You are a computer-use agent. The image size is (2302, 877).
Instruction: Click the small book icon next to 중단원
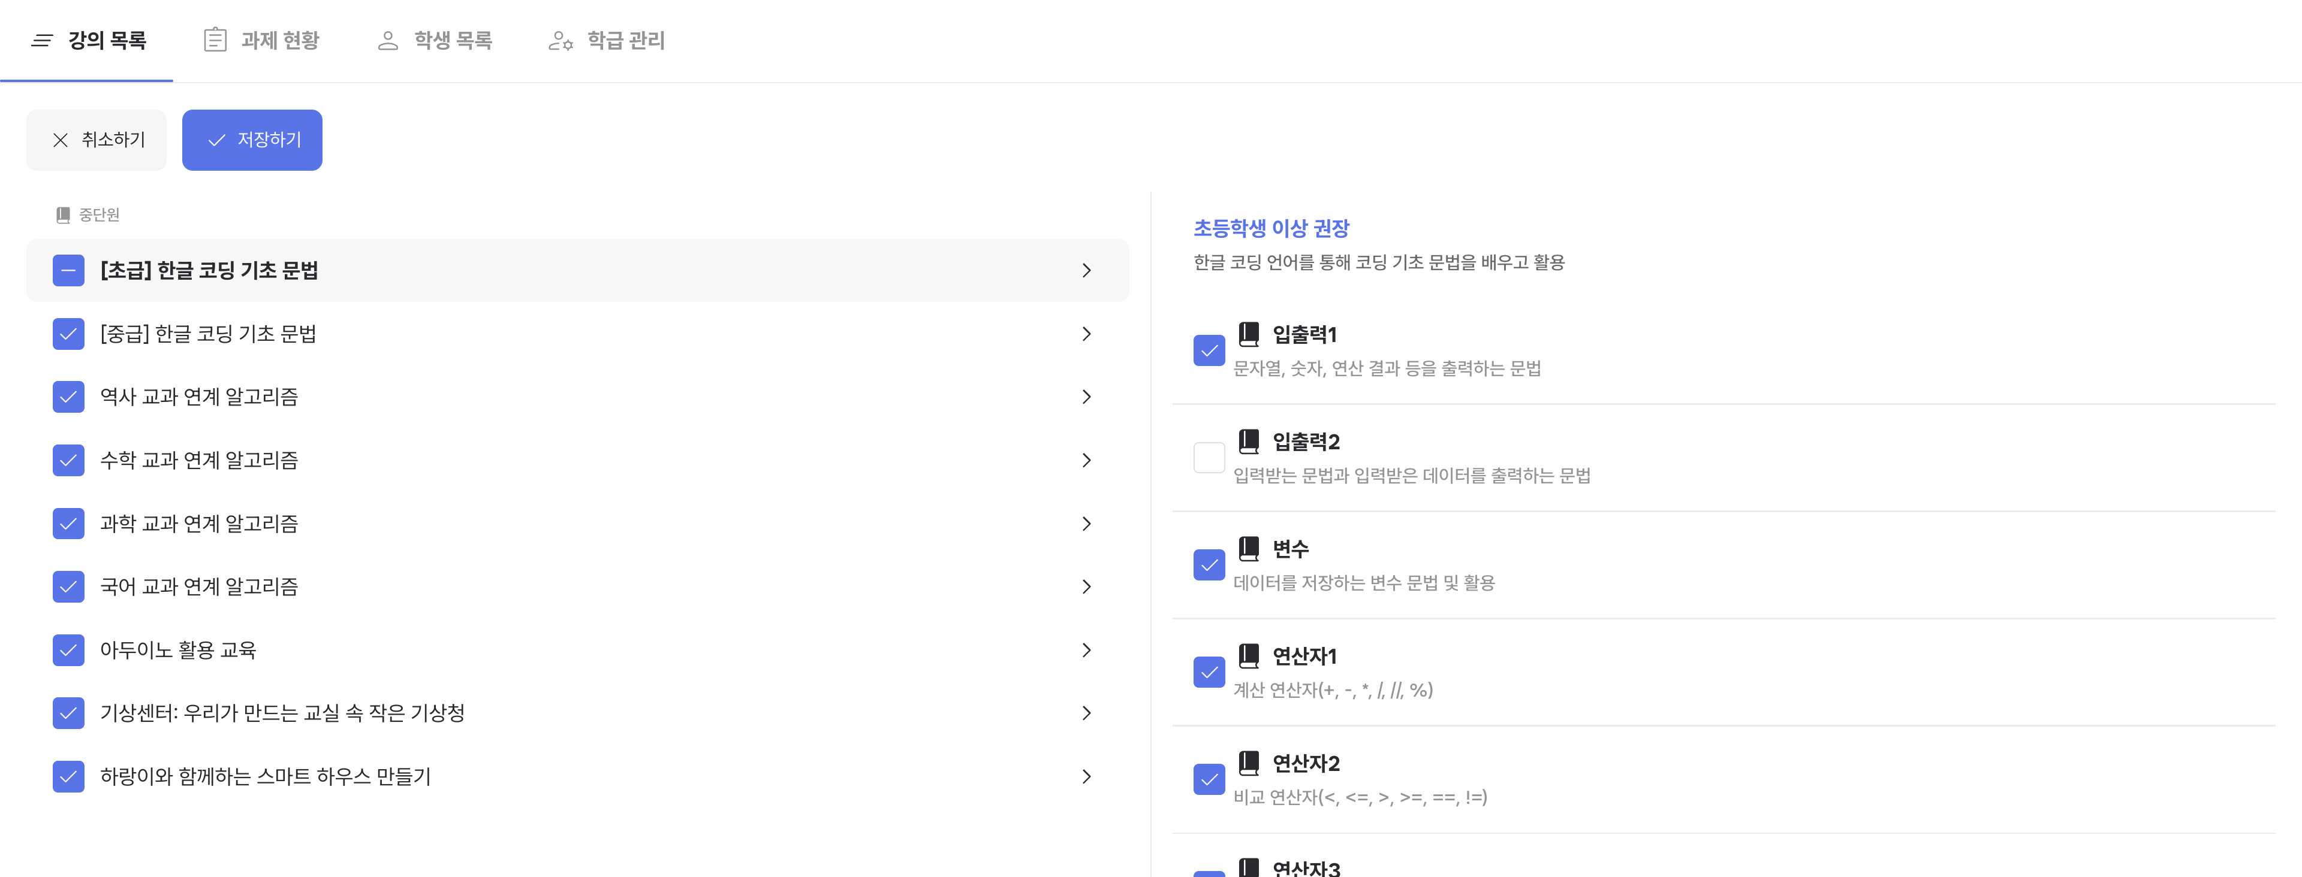point(62,215)
